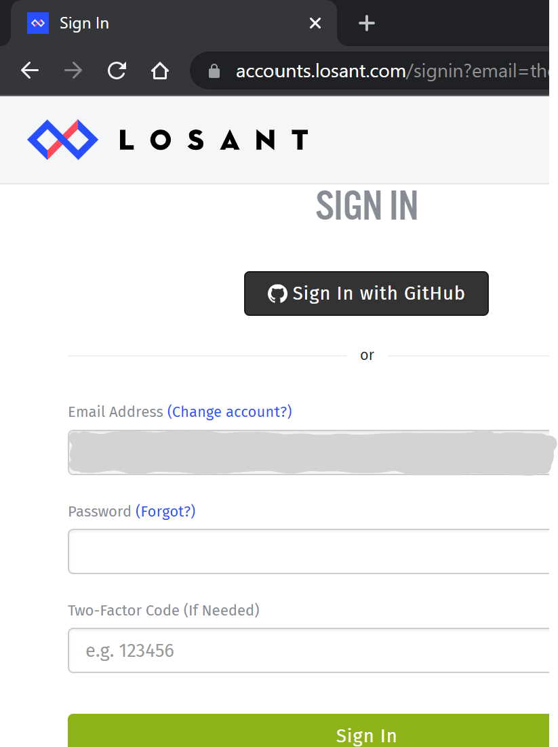Select the "Sign In" browser tab title
The height and width of the screenshot is (747, 558).
click(x=84, y=23)
